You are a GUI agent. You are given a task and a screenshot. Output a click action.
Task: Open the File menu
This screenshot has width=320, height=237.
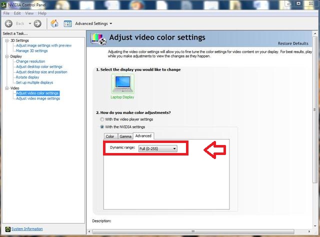[6, 13]
